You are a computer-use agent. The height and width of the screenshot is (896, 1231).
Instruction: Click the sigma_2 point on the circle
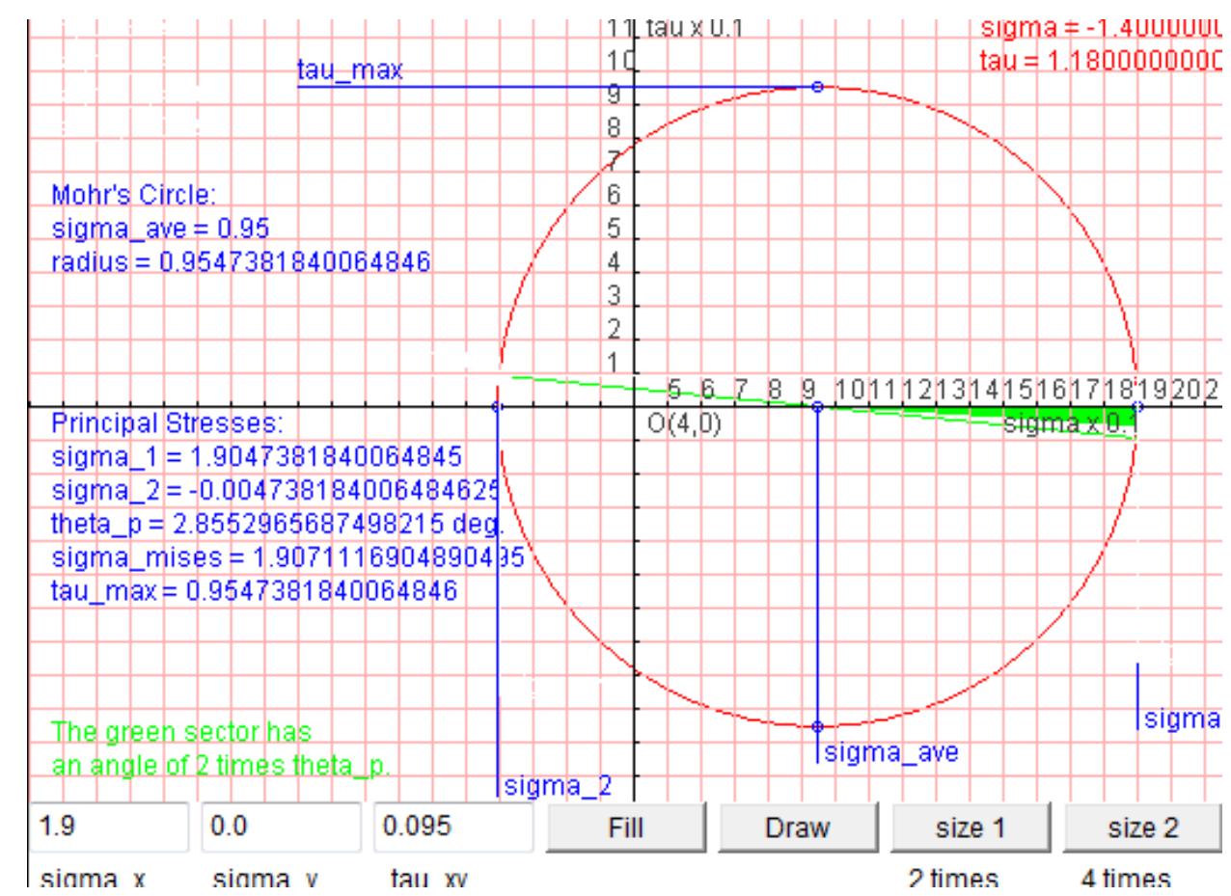[x=498, y=404]
